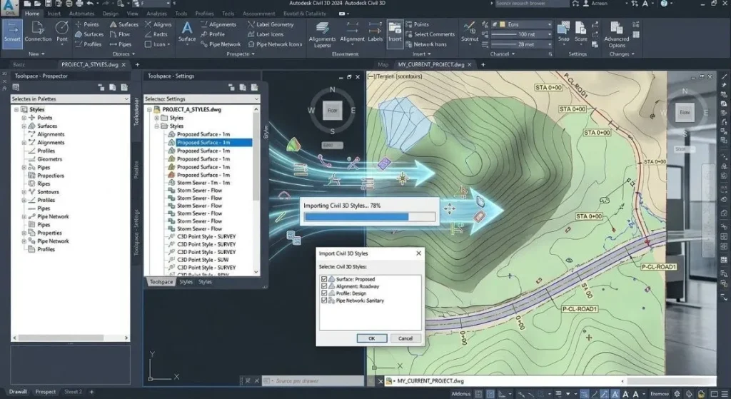Image resolution: width=731 pixels, height=399 pixels.
Task: Switch to the Prospect layout tab
Action: pos(45,392)
